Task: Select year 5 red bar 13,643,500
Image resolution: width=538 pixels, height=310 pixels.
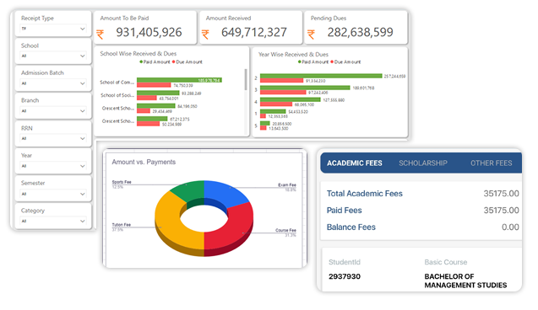Action: tap(264, 128)
